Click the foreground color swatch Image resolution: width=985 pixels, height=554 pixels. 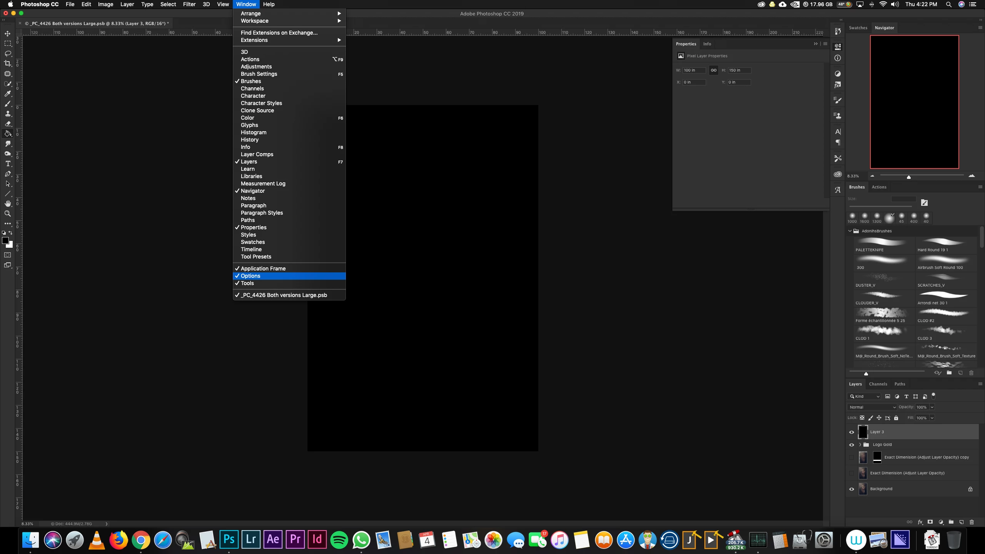[x=5, y=240]
